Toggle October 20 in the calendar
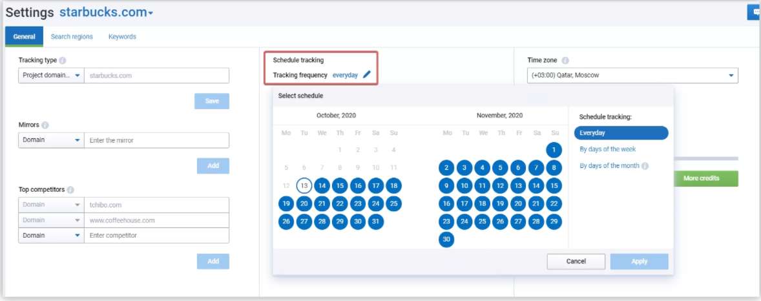The height and width of the screenshot is (301, 761). tap(304, 204)
